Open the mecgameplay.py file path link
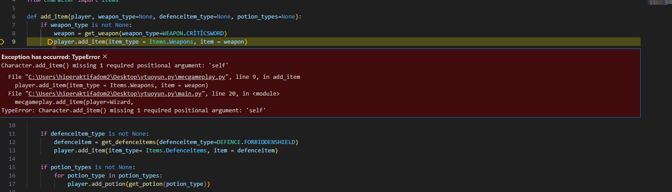 (x=128, y=77)
